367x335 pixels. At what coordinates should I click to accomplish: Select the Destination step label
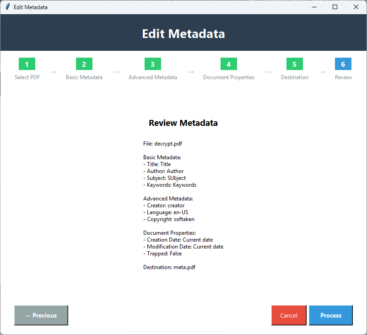pos(294,77)
